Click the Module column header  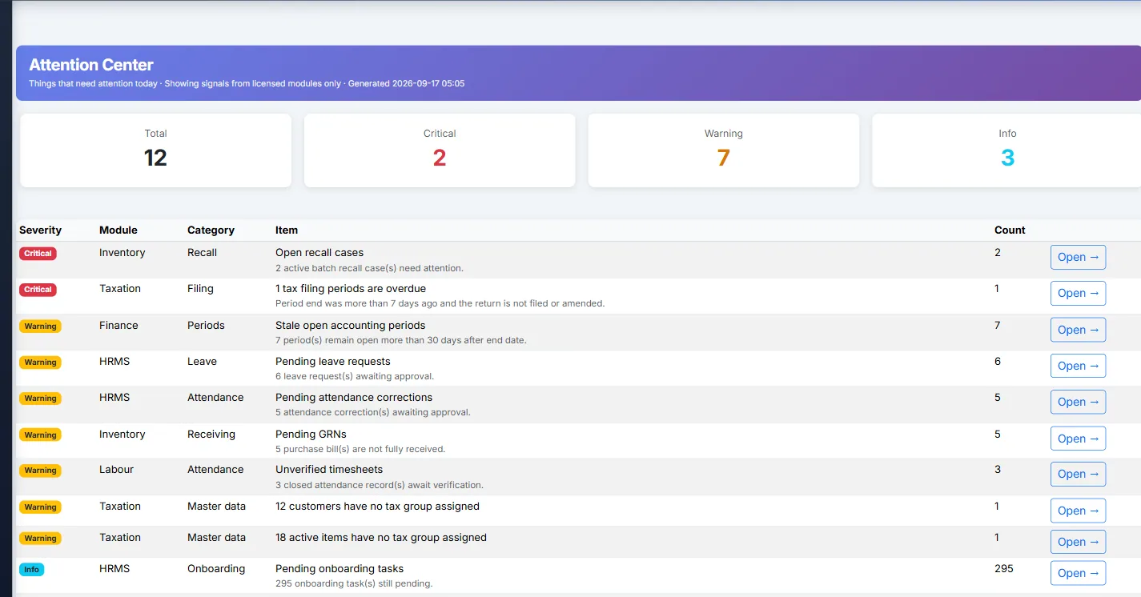[x=119, y=230]
